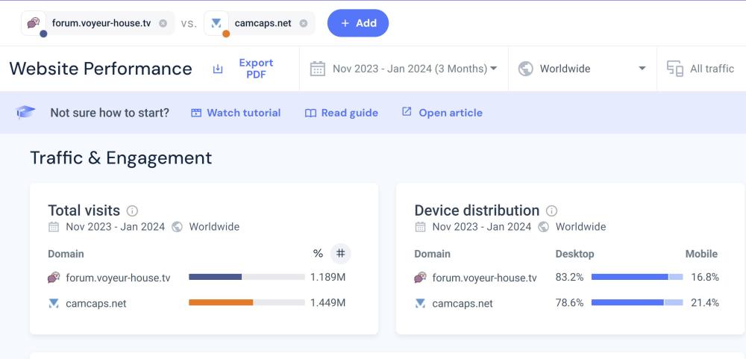The height and width of the screenshot is (359, 746).
Task: Switch Total visits to percentage view
Action: (x=318, y=254)
